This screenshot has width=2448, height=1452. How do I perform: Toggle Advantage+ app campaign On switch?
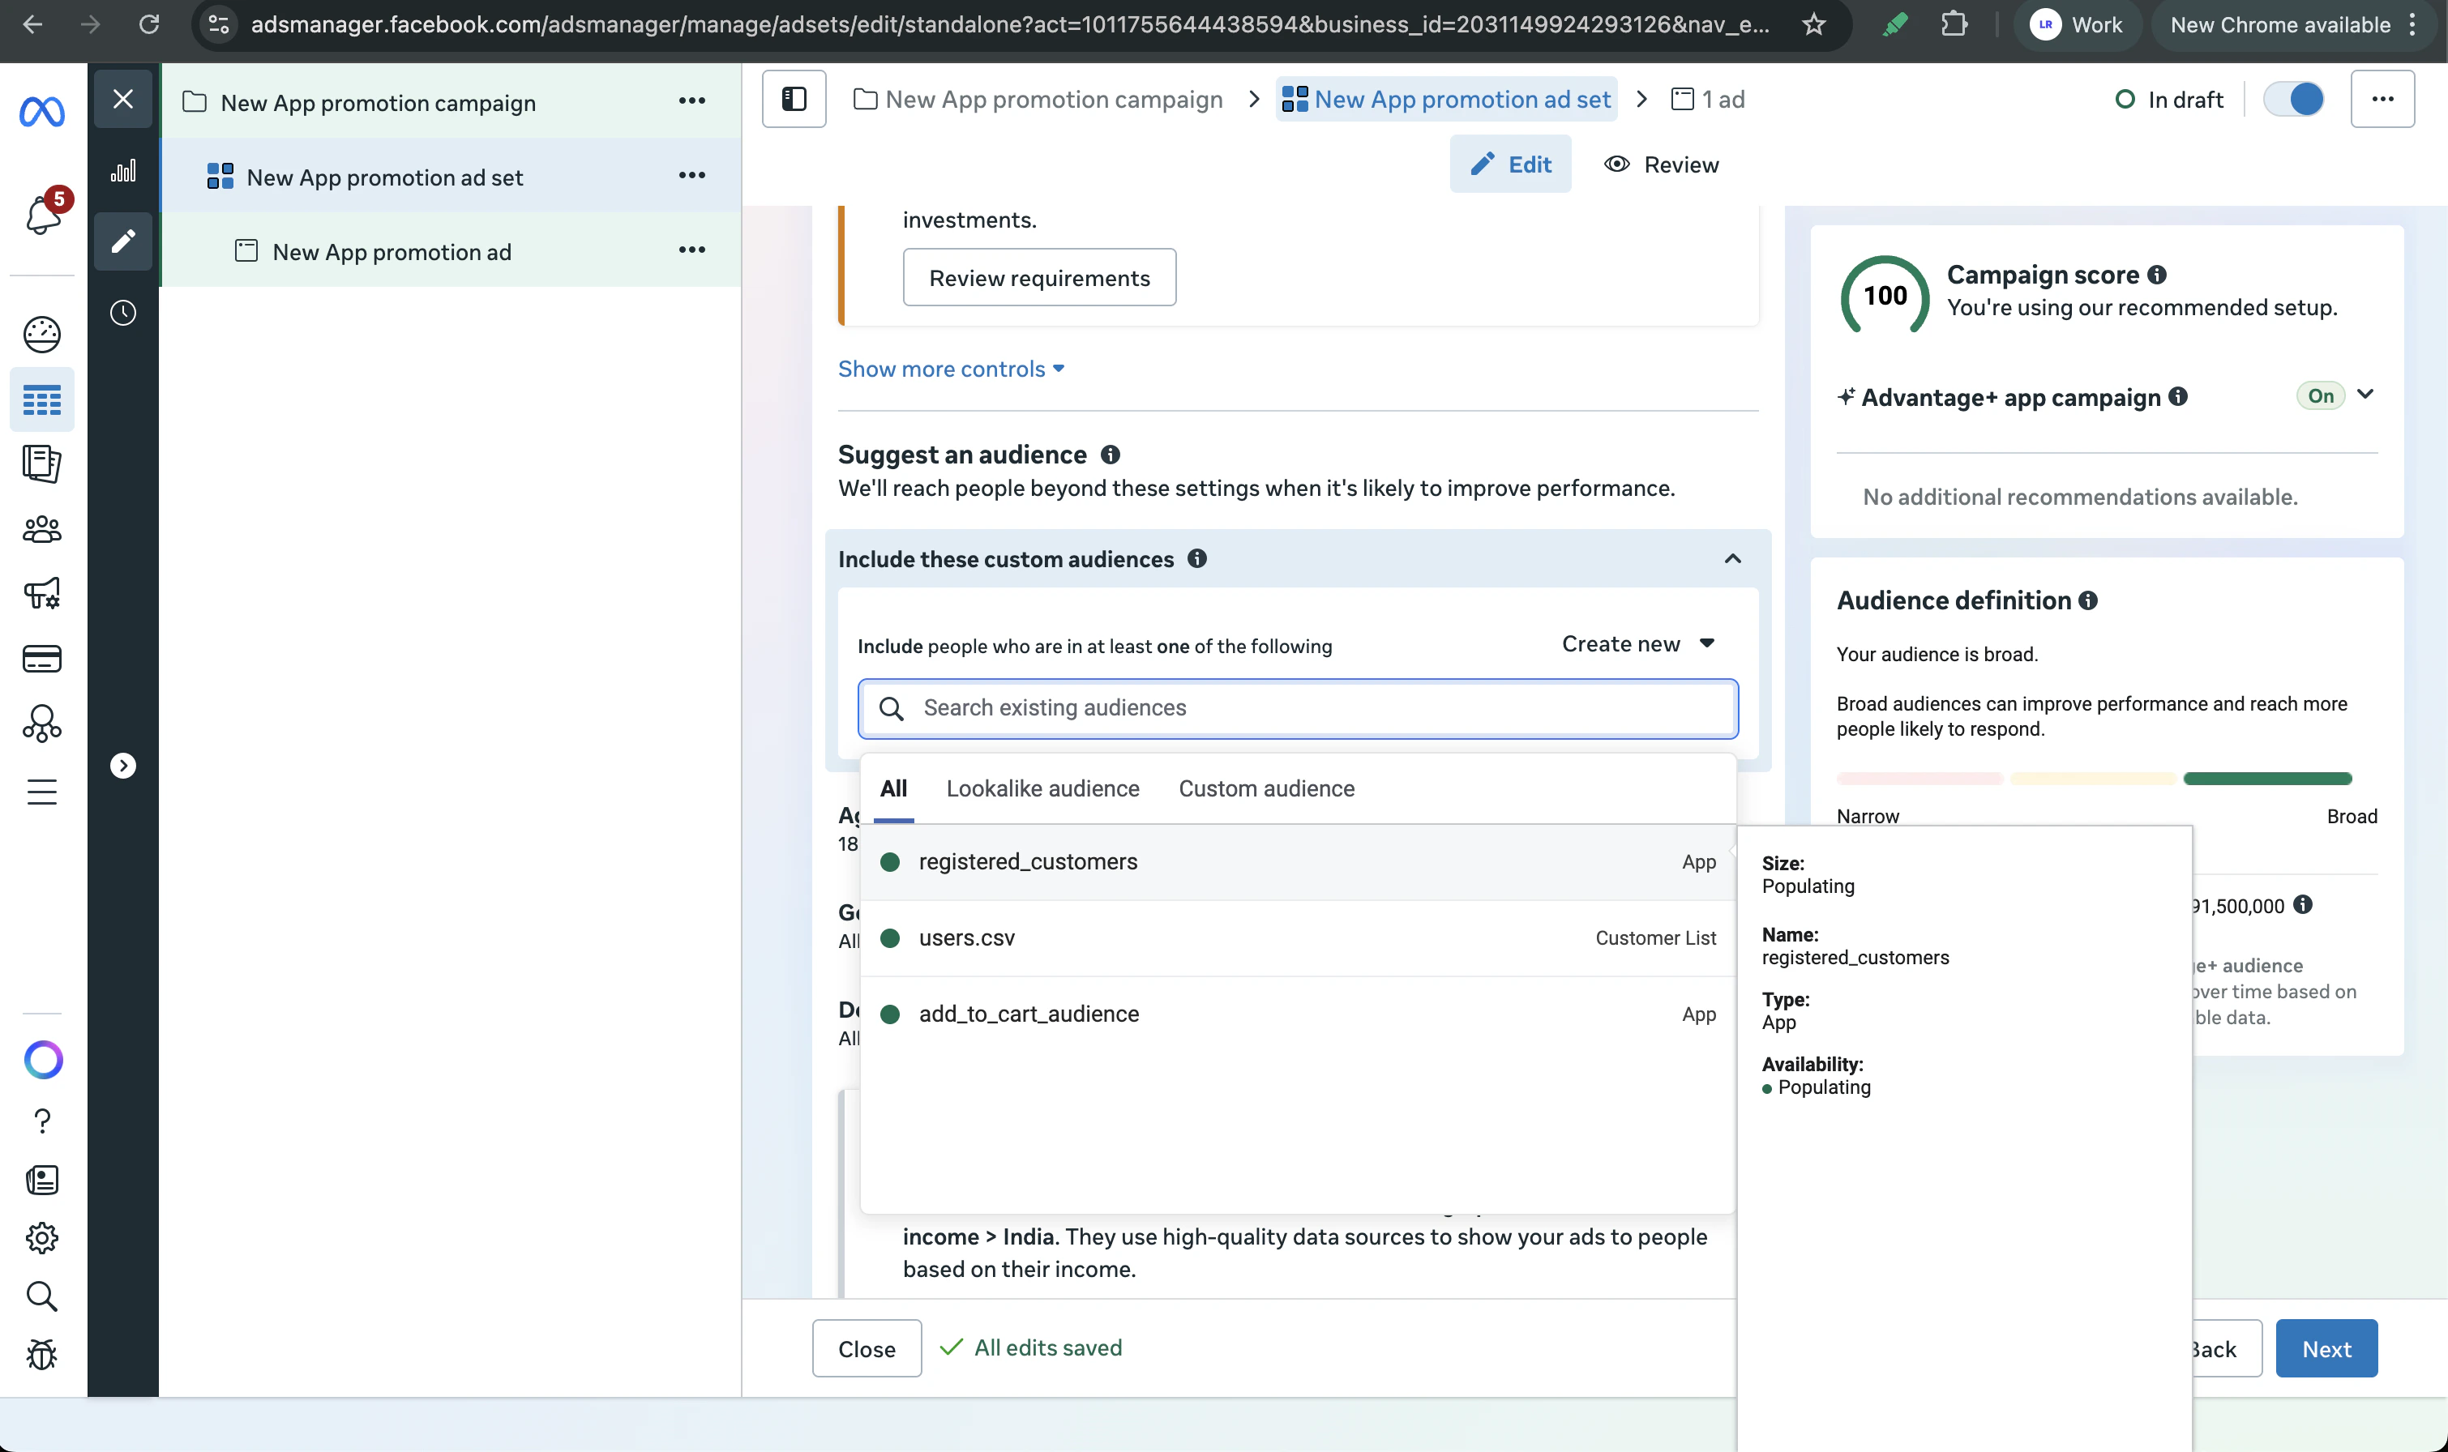pyautogui.click(x=2320, y=395)
